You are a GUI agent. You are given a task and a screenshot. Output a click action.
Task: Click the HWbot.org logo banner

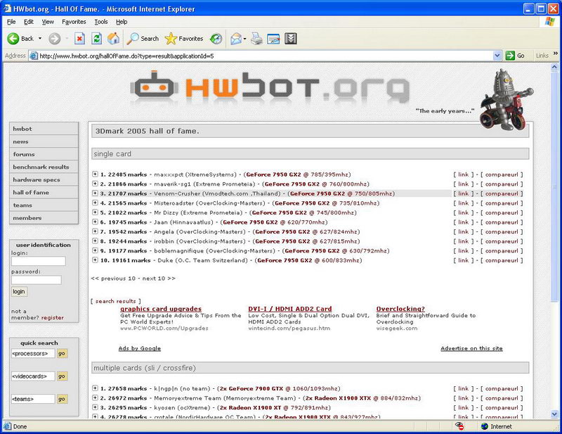tap(270, 86)
